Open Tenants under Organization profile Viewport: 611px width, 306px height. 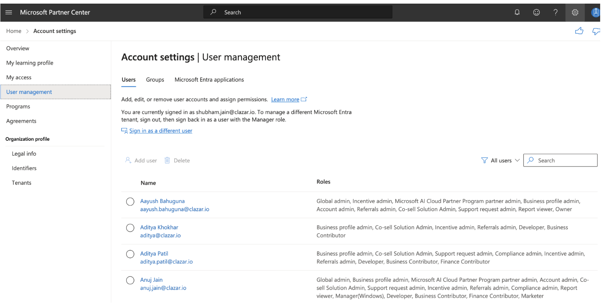tap(22, 183)
